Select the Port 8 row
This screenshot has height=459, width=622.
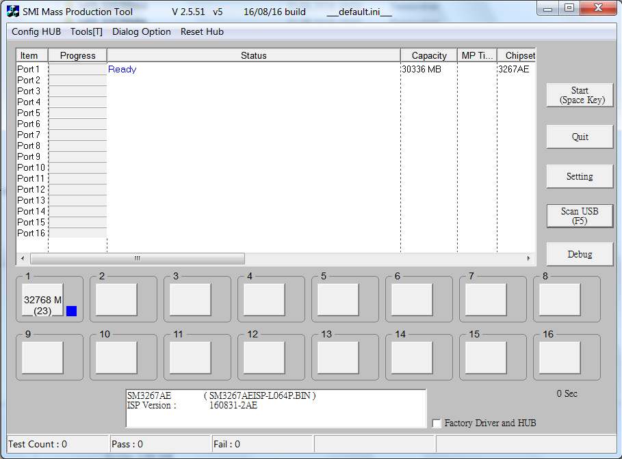276,145
